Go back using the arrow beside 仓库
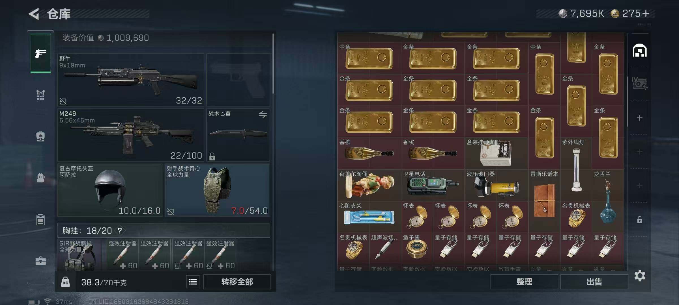 click(x=34, y=14)
